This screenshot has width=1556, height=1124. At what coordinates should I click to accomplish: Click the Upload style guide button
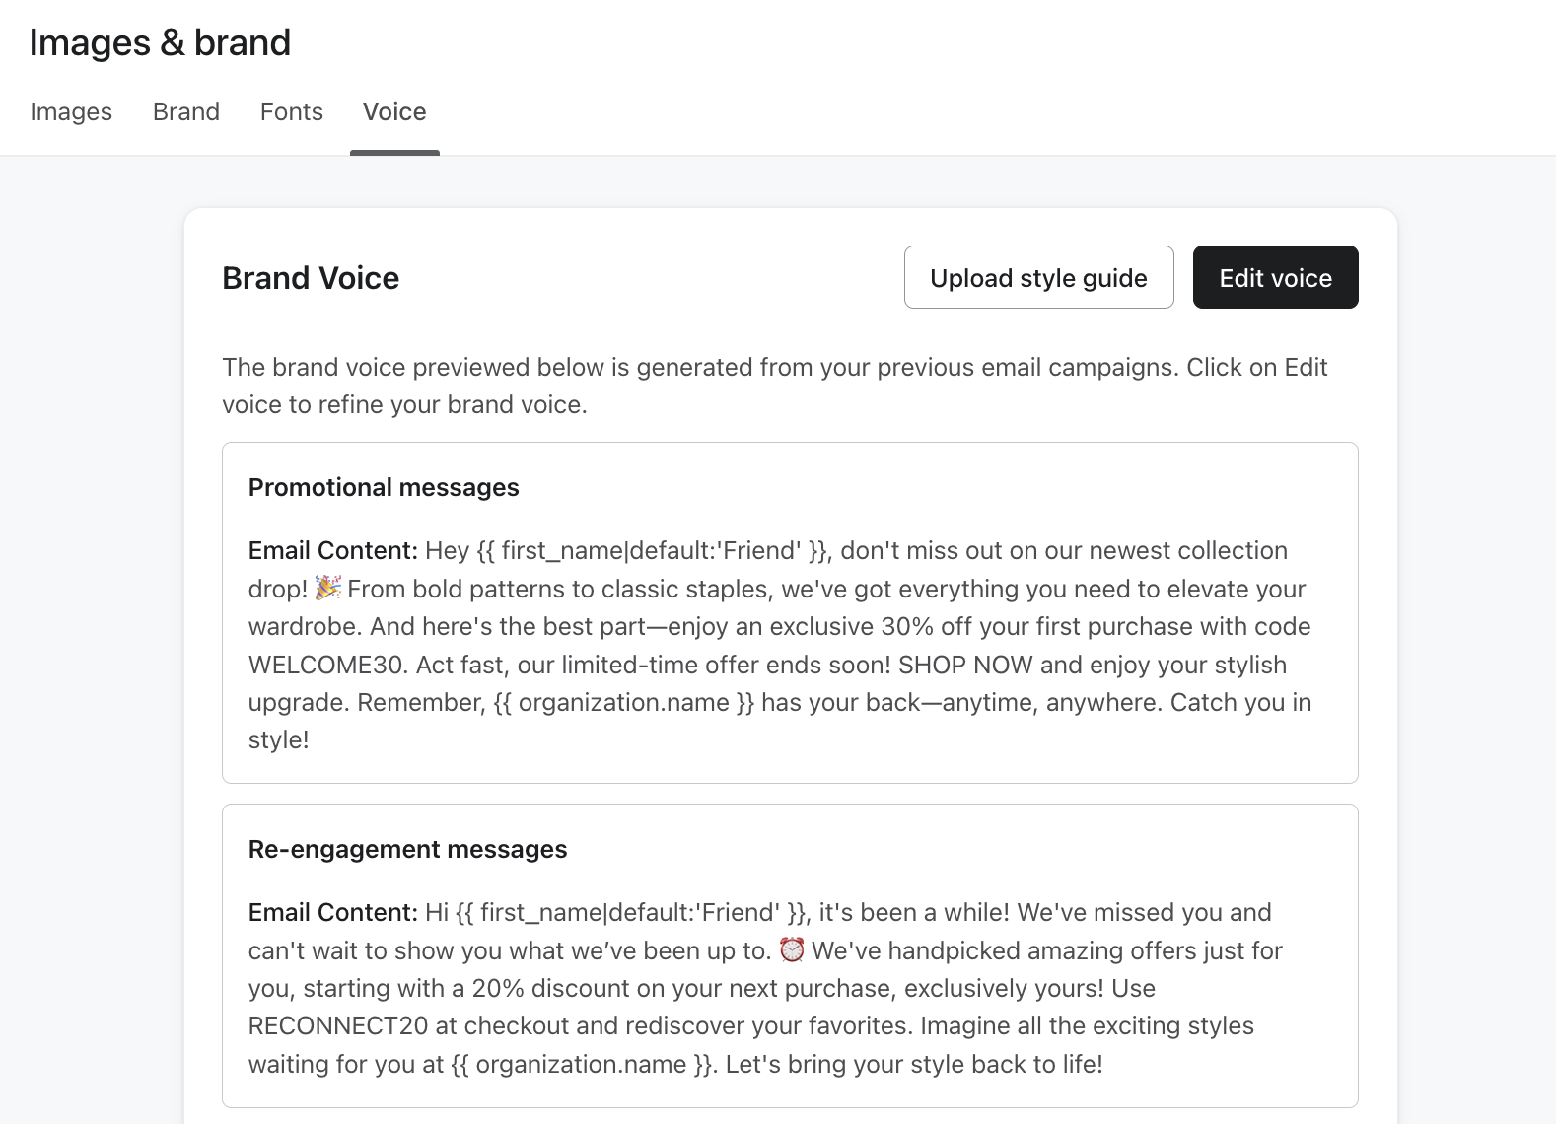1037,277
